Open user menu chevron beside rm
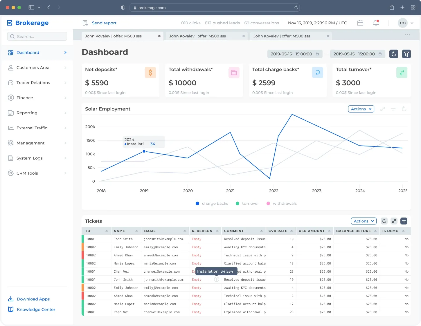 412,23
